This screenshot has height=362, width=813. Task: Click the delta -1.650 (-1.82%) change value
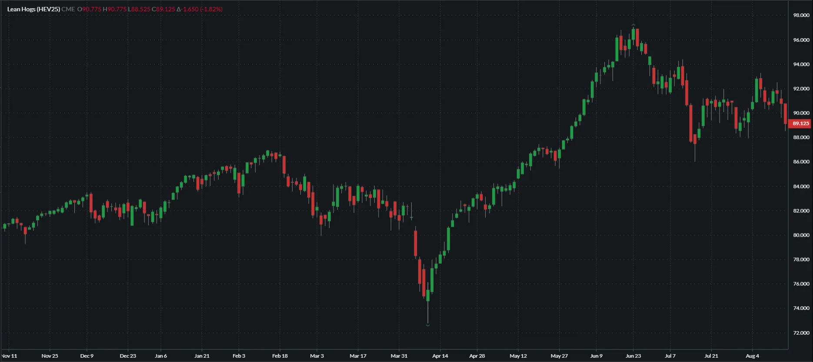[x=200, y=9]
